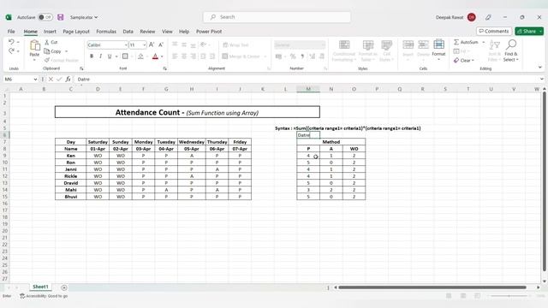Switch to the Power Pivot tab
Image resolution: width=548 pixels, height=308 pixels.
(x=209, y=32)
